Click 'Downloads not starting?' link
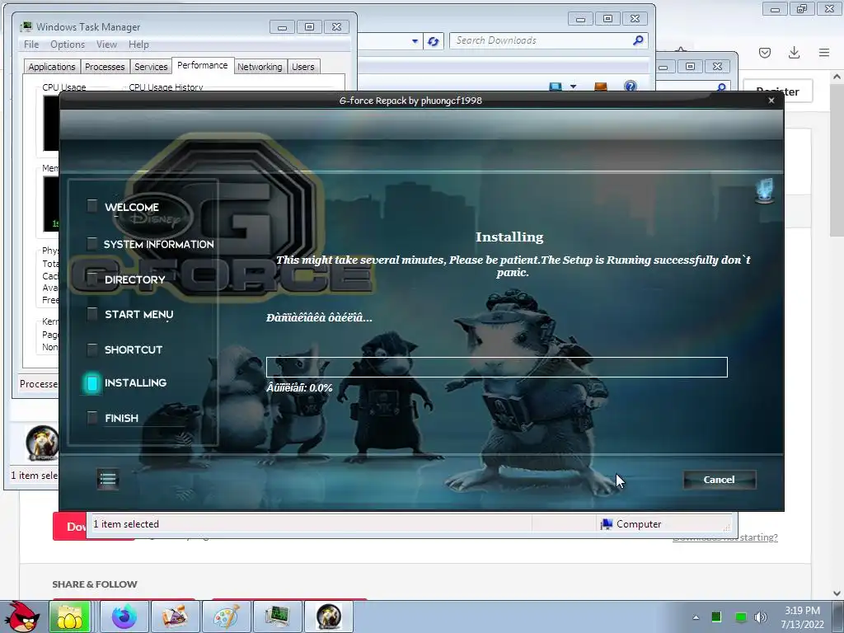This screenshot has width=844, height=633. [725, 537]
